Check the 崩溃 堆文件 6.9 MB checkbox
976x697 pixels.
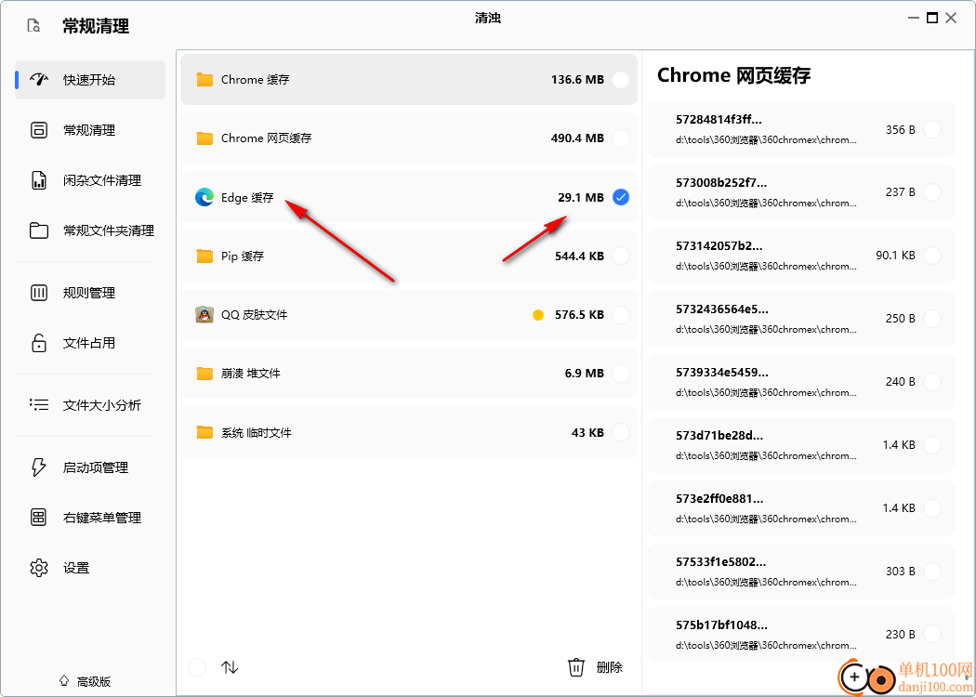pyautogui.click(x=621, y=374)
